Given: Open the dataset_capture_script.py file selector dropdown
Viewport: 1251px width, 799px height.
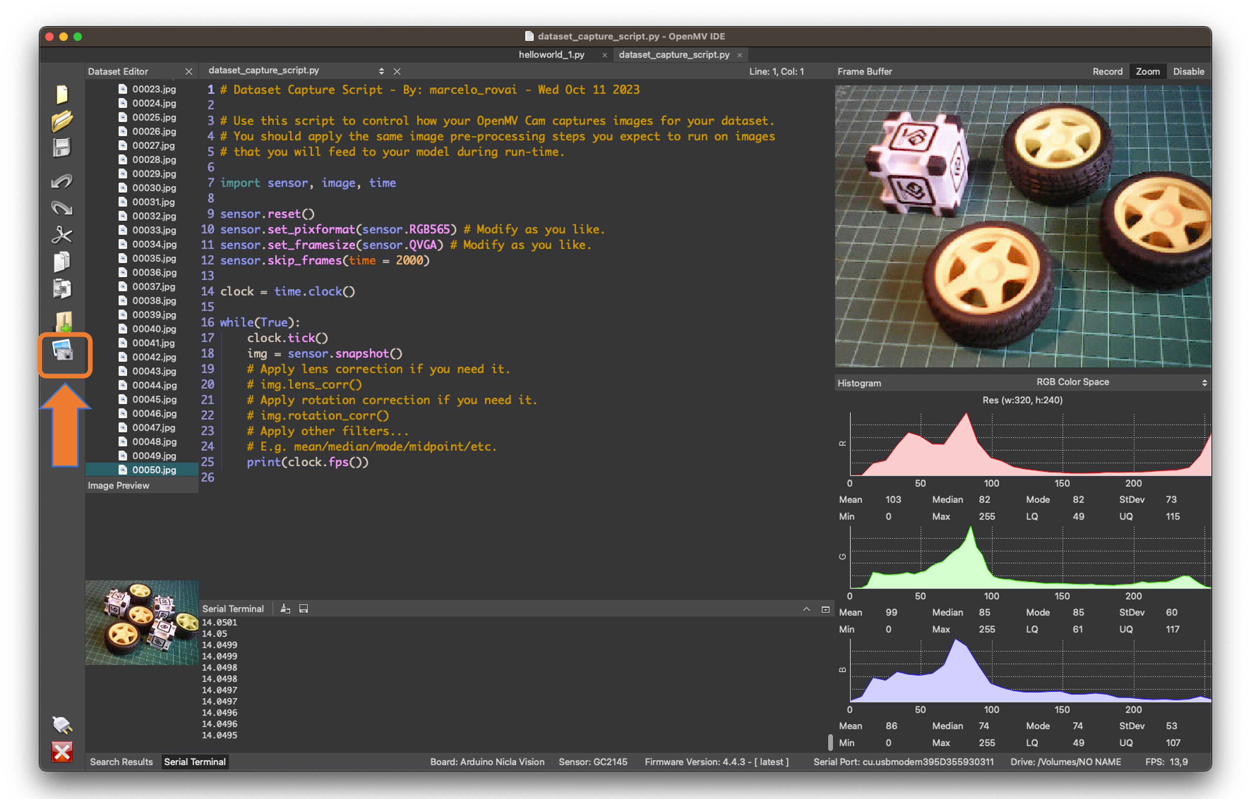Looking at the screenshot, I should click(381, 71).
